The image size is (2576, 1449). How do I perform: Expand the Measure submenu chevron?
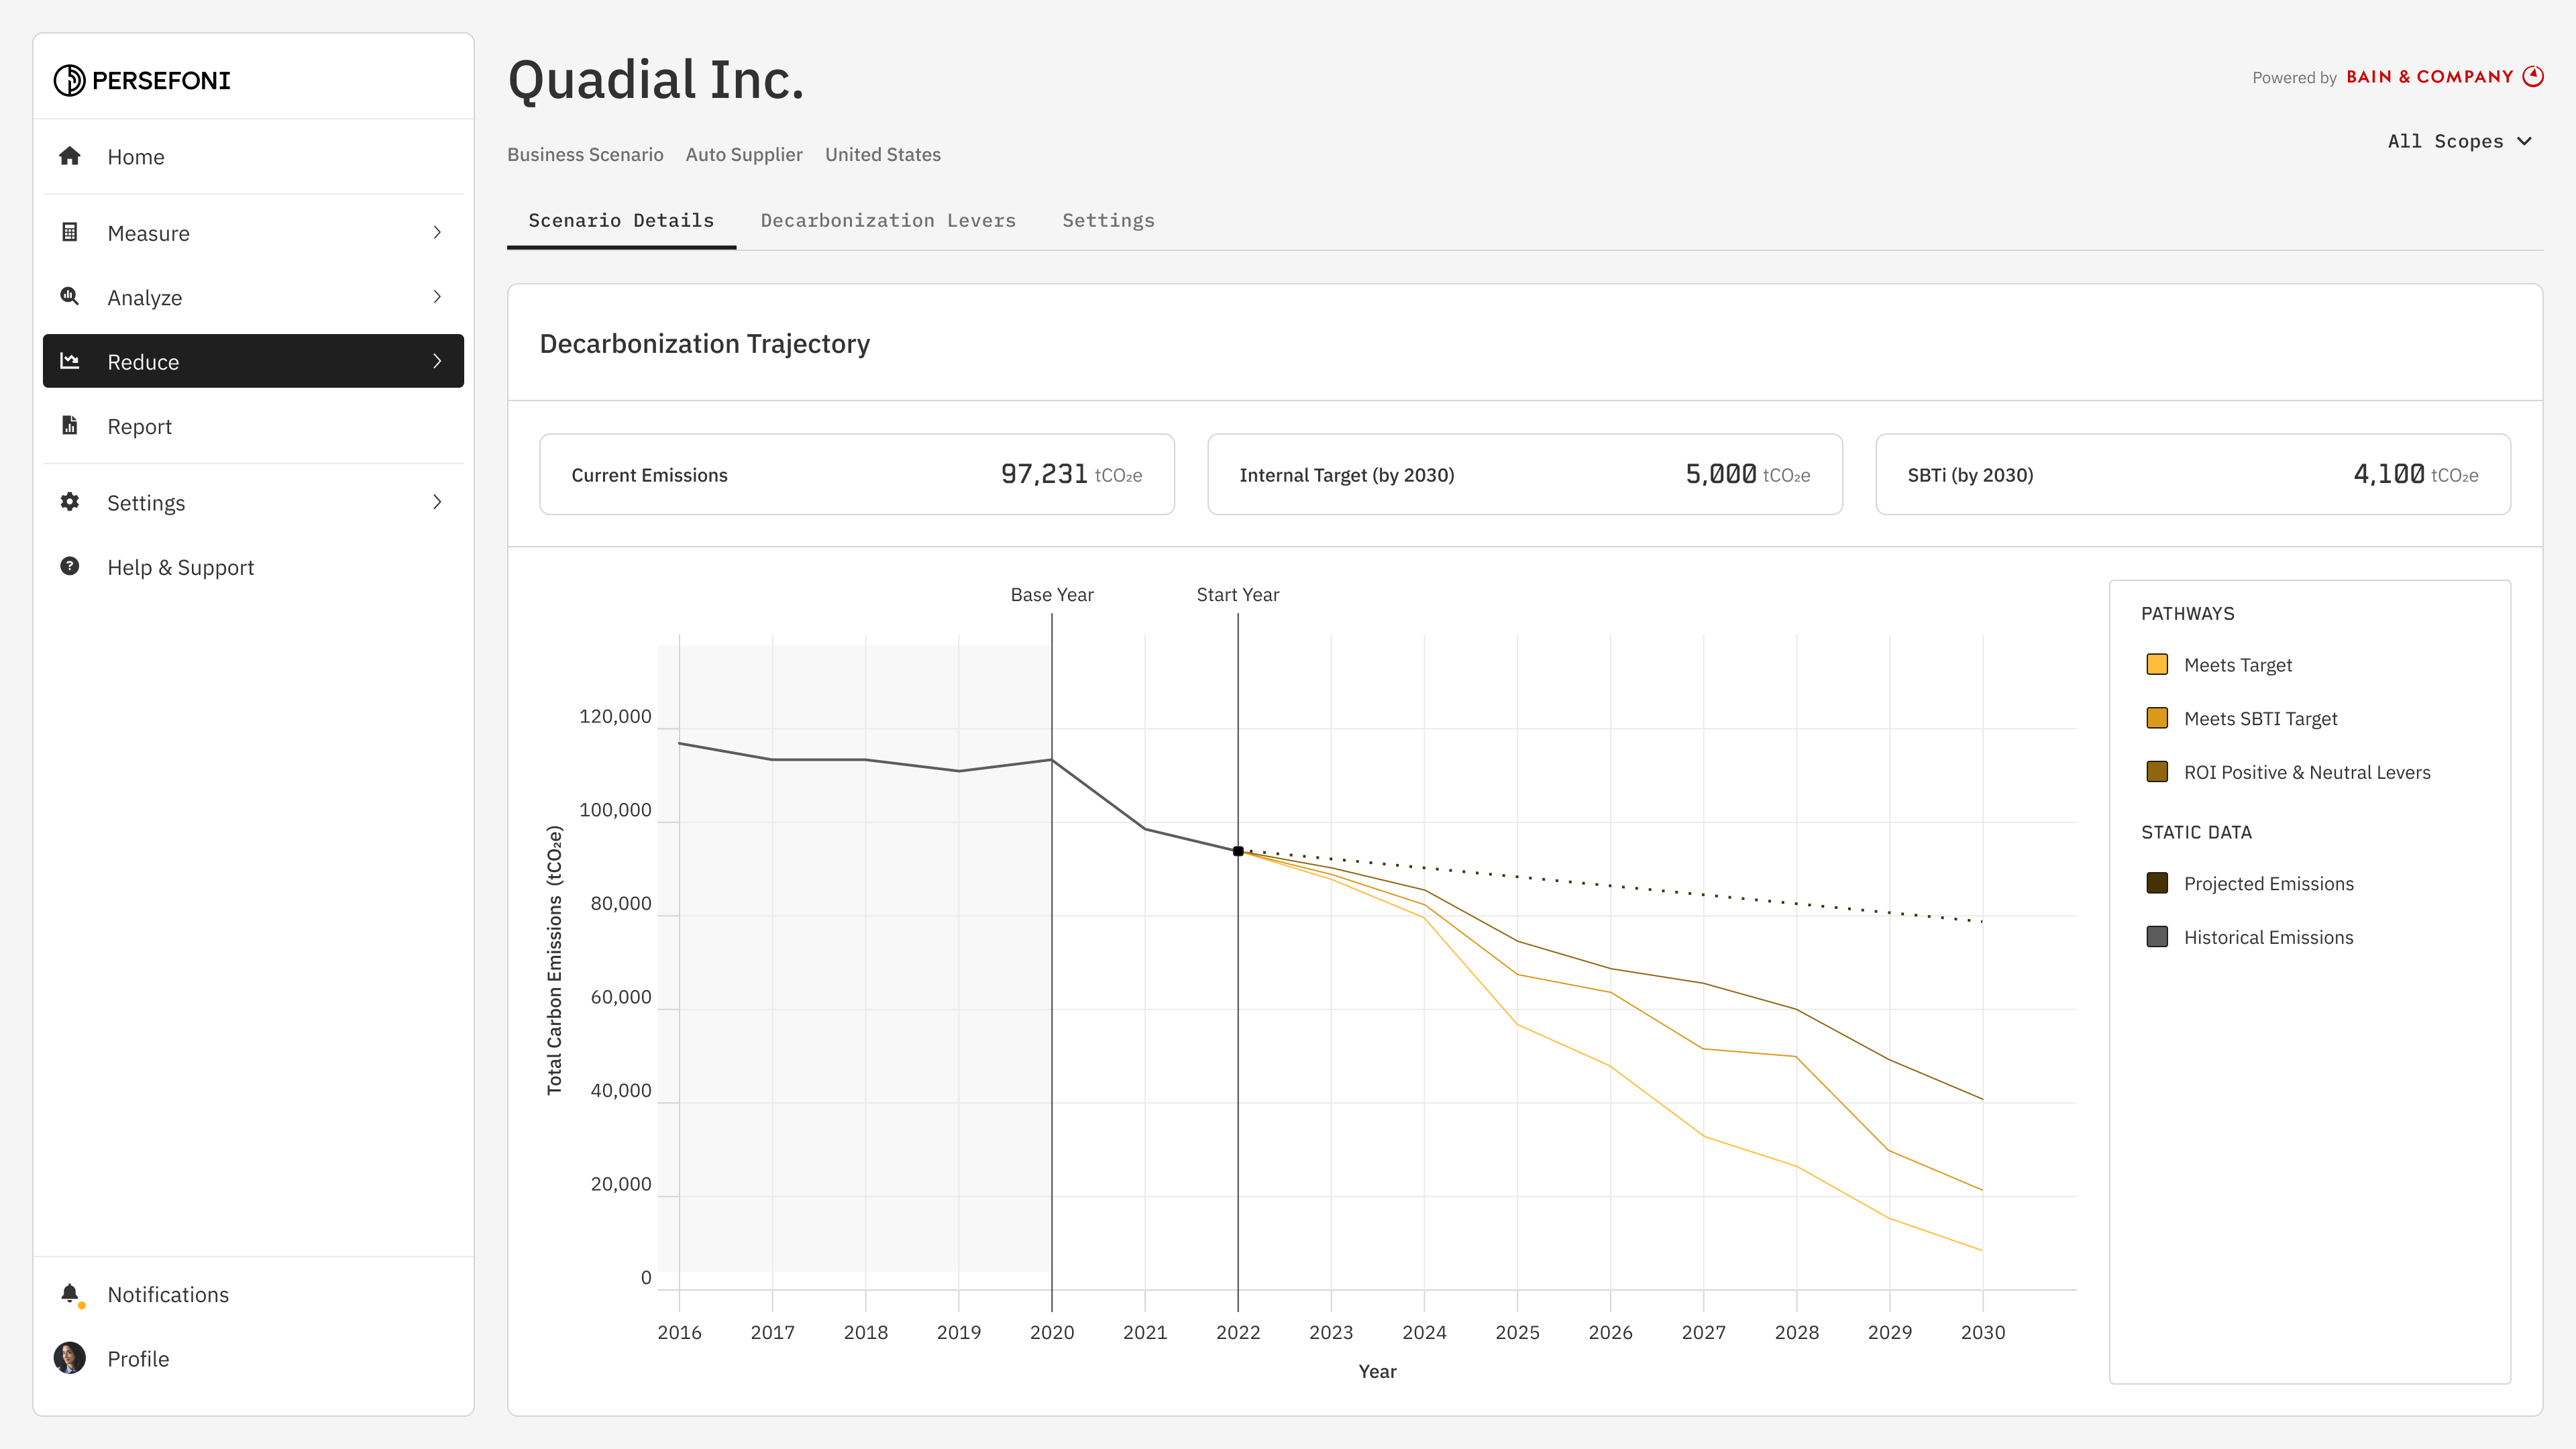coord(437,232)
